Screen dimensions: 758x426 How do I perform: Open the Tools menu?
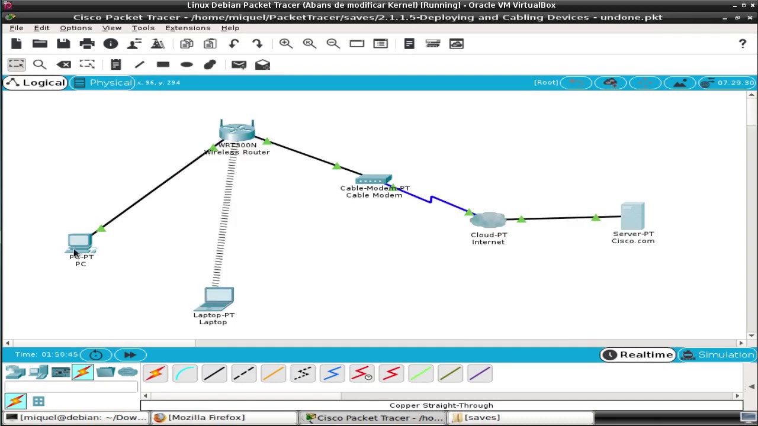point(143,28)
